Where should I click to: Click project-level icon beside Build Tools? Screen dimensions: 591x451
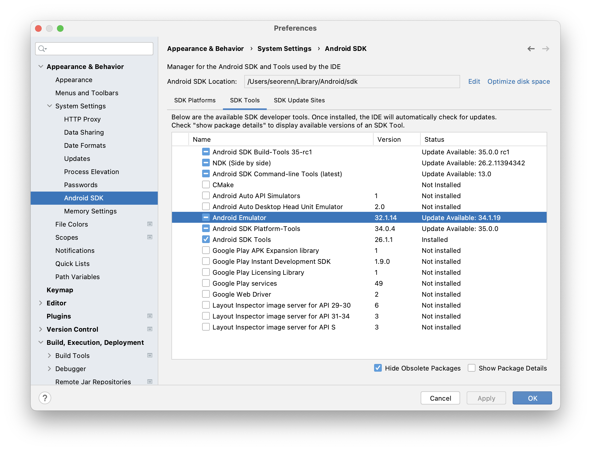click(x=150, y=355)
